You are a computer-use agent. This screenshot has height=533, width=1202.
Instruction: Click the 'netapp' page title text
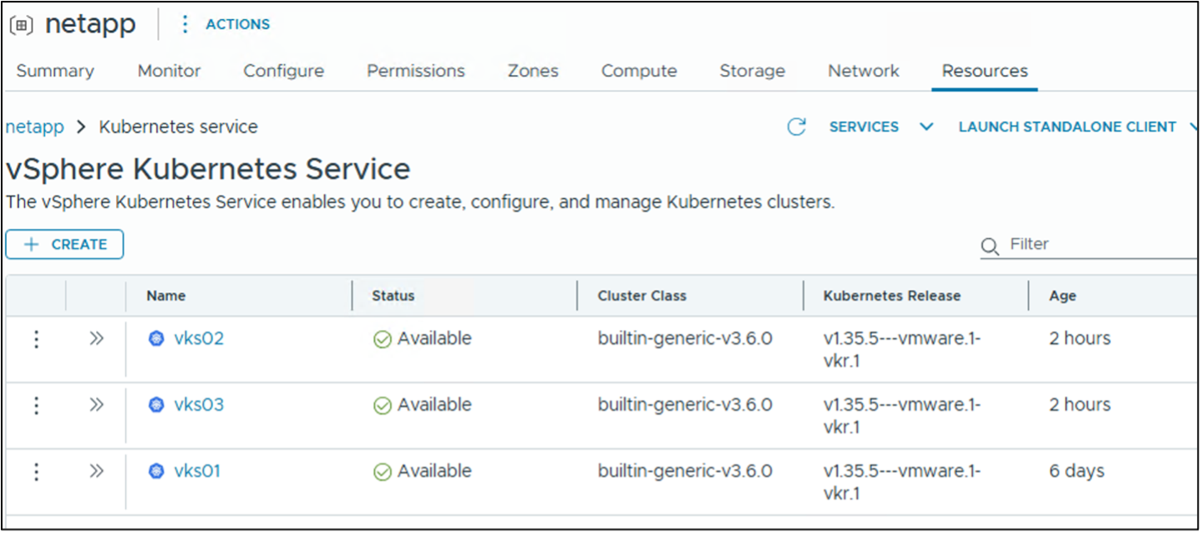[90, 25]
